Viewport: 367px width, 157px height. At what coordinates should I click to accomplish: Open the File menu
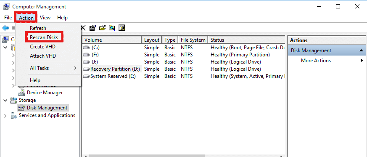[x=8, y=18]
